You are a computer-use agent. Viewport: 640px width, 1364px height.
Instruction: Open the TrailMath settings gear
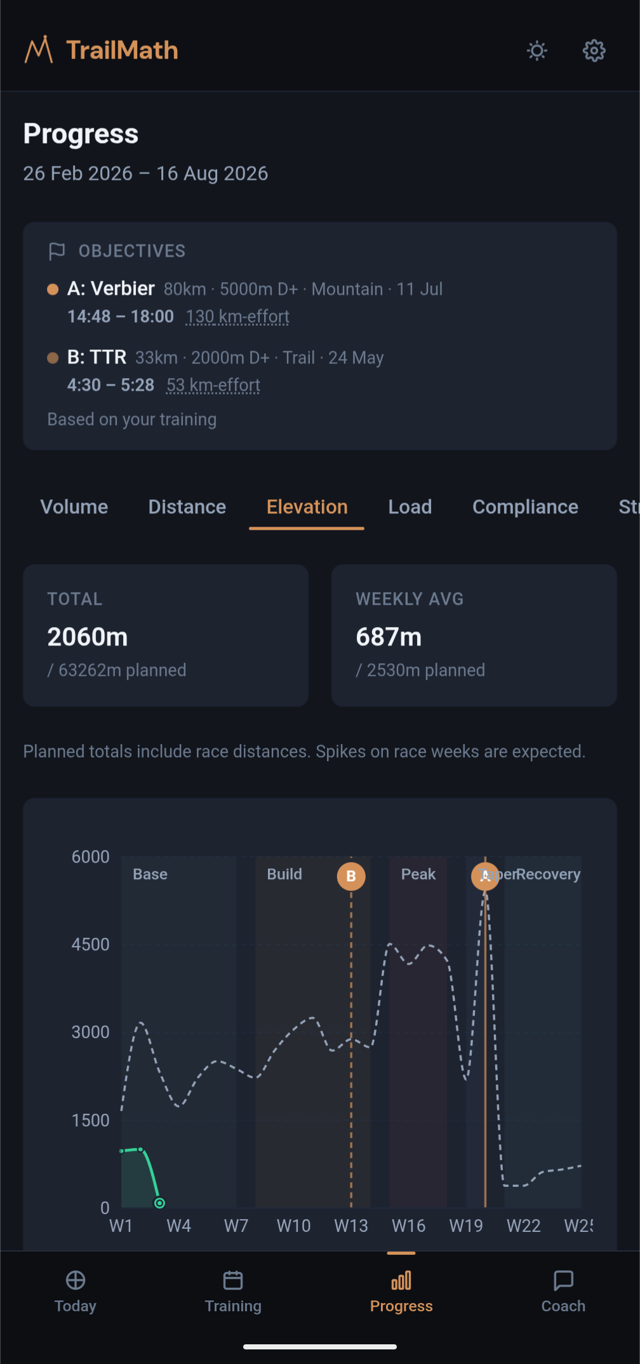pos(593,50)
